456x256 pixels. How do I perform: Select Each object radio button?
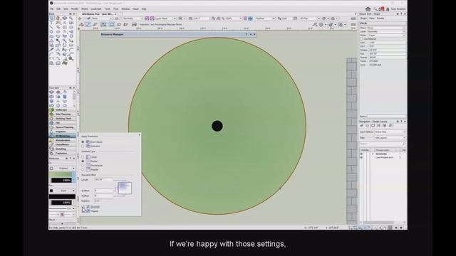83,142
